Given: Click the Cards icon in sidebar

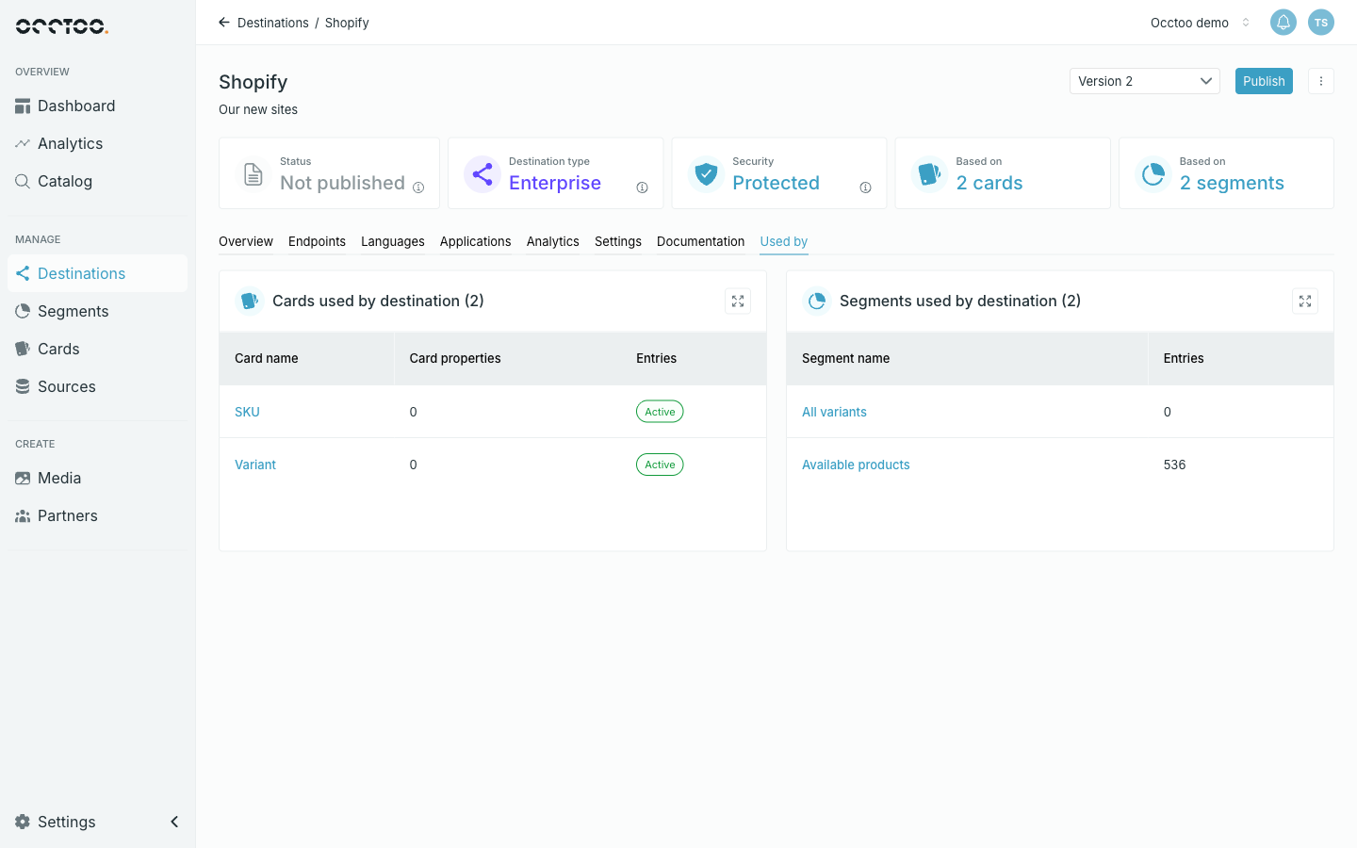Looking at the screenshot, I should (x=23, y=350).
